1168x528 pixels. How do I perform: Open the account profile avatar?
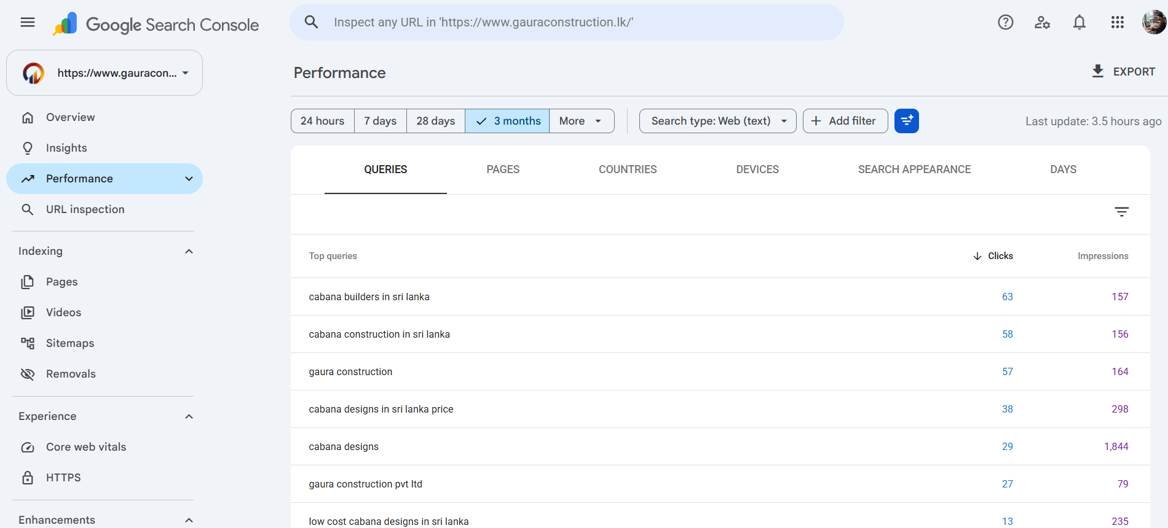(1154, 23)
